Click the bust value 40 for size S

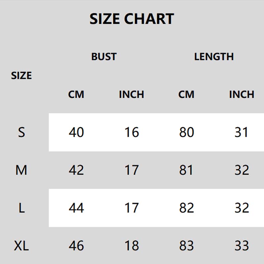click(76, 132)
